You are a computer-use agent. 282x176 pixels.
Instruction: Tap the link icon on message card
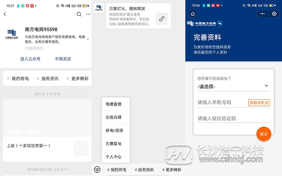point(162,19)
